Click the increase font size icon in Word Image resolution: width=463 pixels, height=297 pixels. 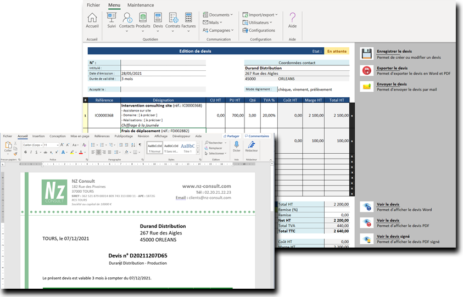pyautogui.click(x=62, y=145)
